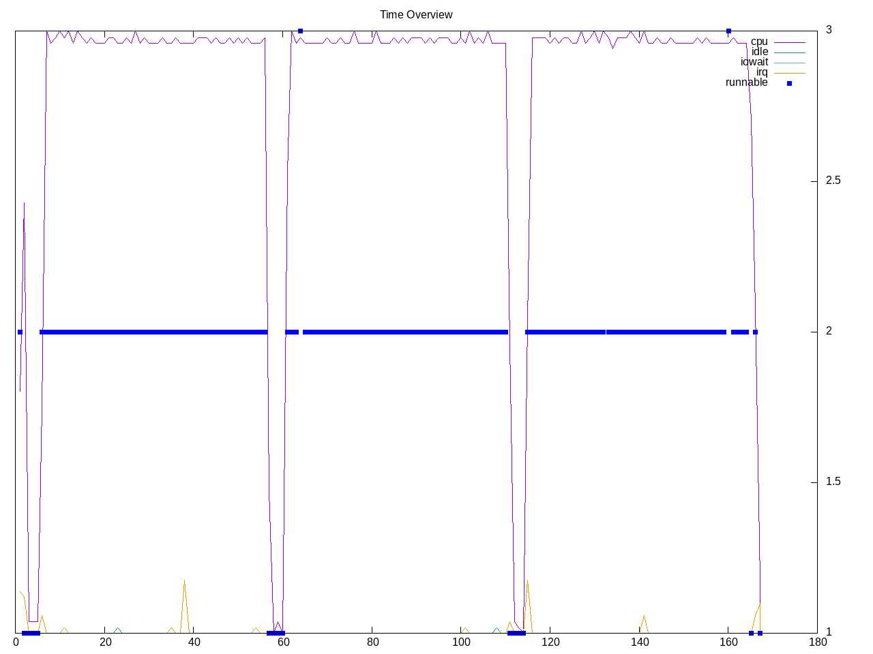Click the y-axis tick label 3

coord(829,30)
